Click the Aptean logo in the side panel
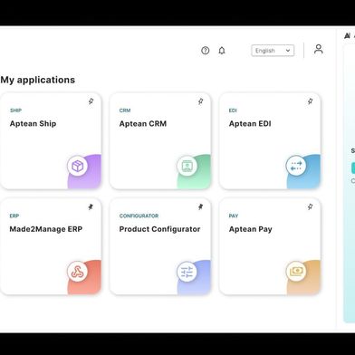The height and width of the screenshot is (355, 355). point(348,36)
